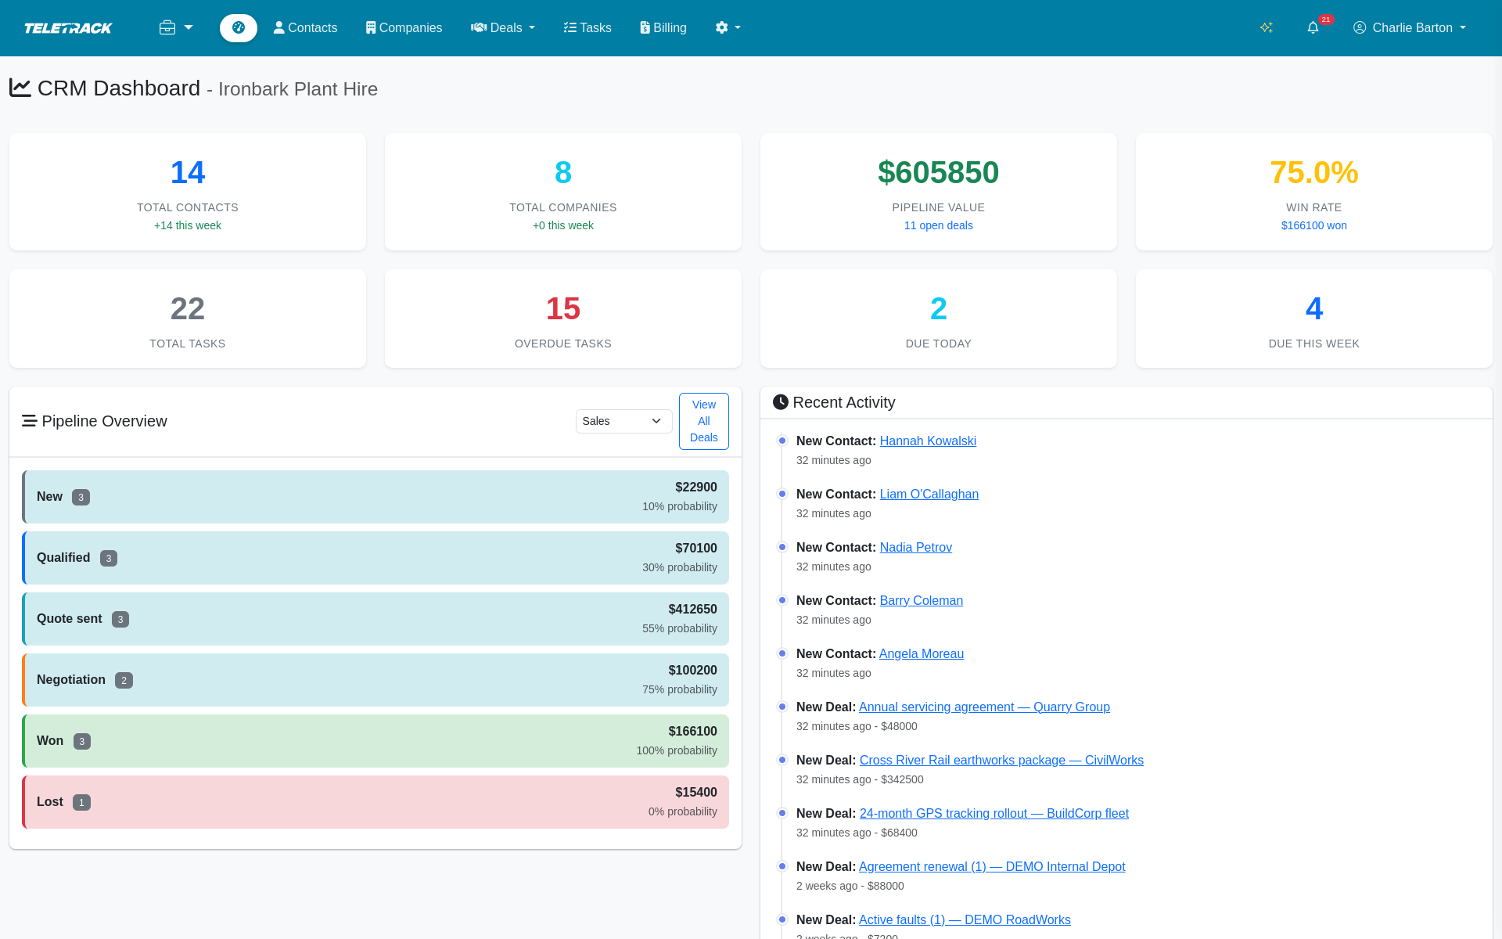
Task: Click the 75.0% win rate value
Action: coord(1314,172)
